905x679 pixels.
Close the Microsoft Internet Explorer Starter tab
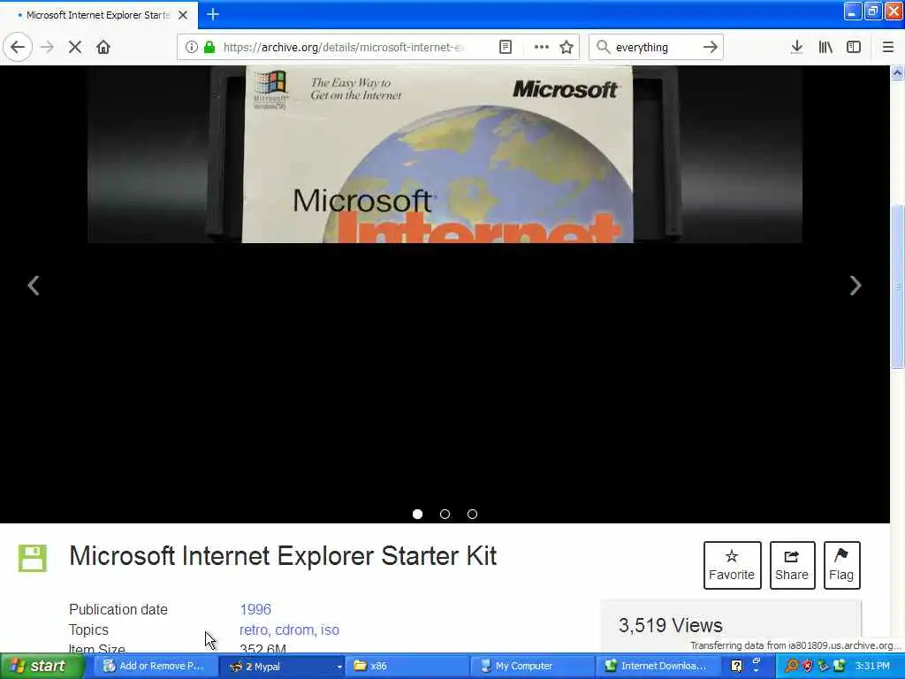tap(183, 15)
